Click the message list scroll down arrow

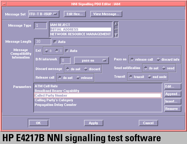pyautogui.click(x=116, y=35)
